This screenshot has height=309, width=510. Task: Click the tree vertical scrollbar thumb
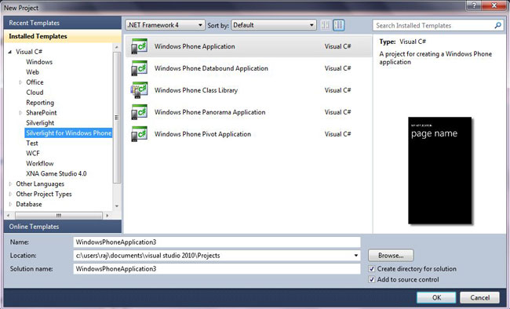pyautogui.click(x=116, y=117)
